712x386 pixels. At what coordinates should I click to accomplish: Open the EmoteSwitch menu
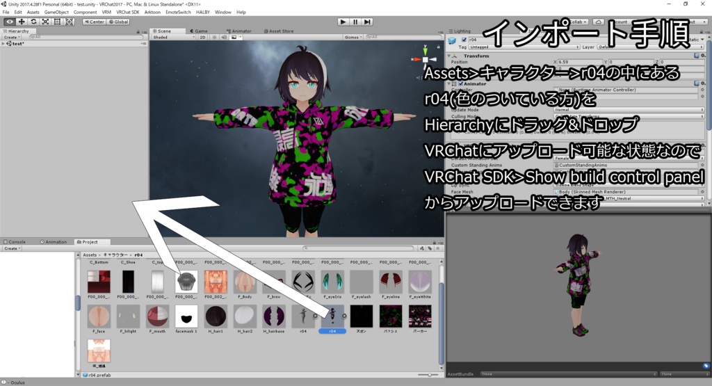178,13
